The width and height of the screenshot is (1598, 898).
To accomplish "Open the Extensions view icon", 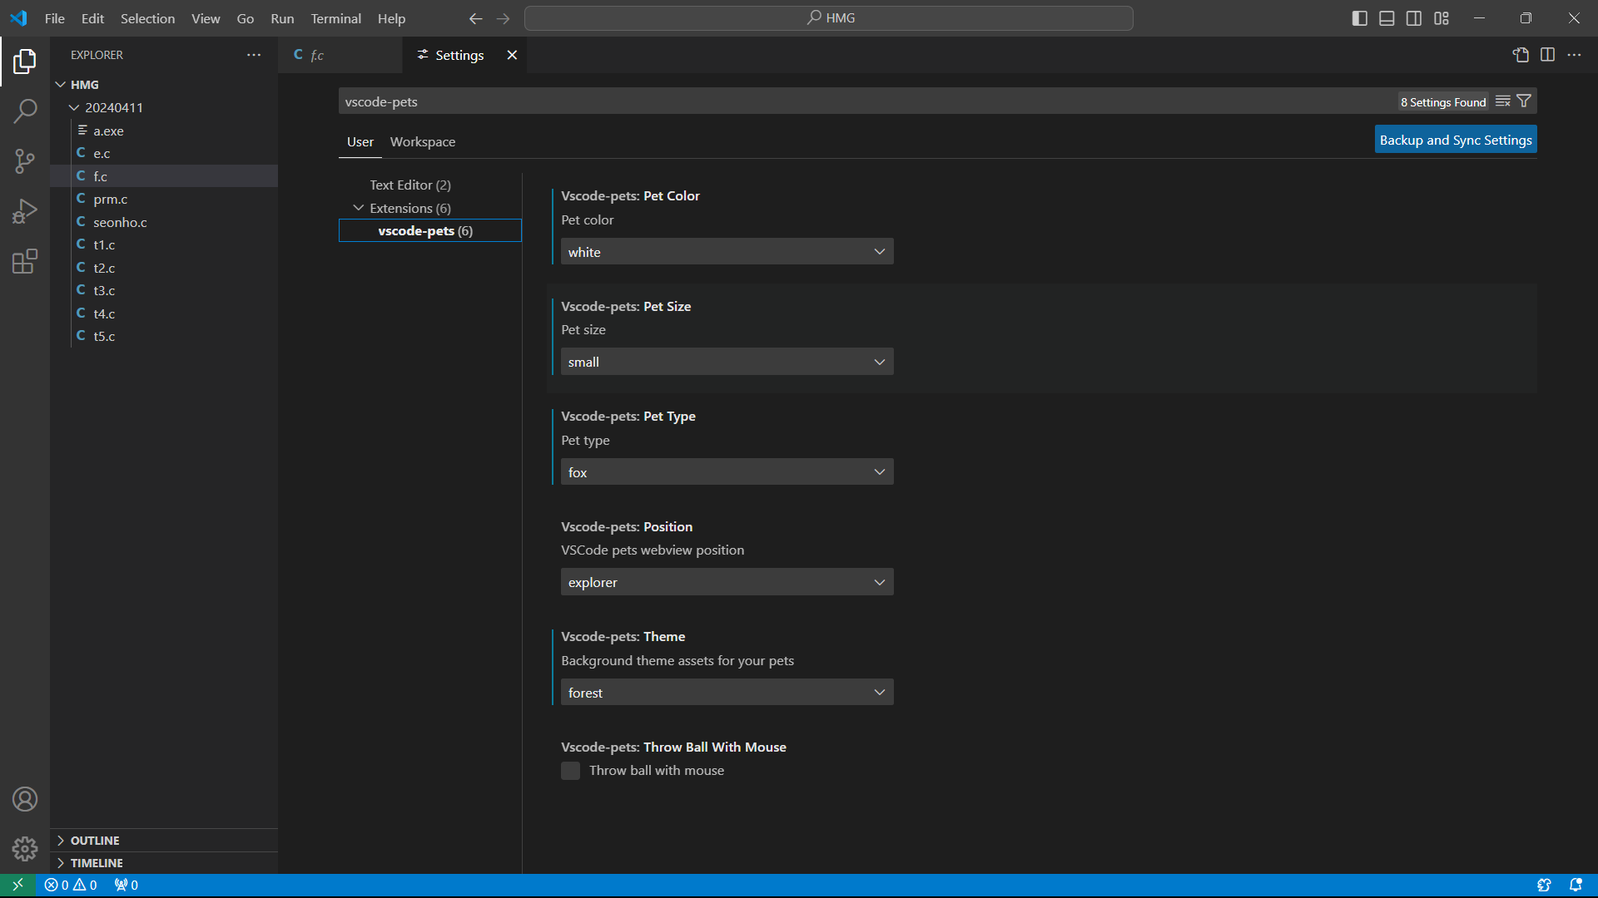I will [x=25, y=262].
